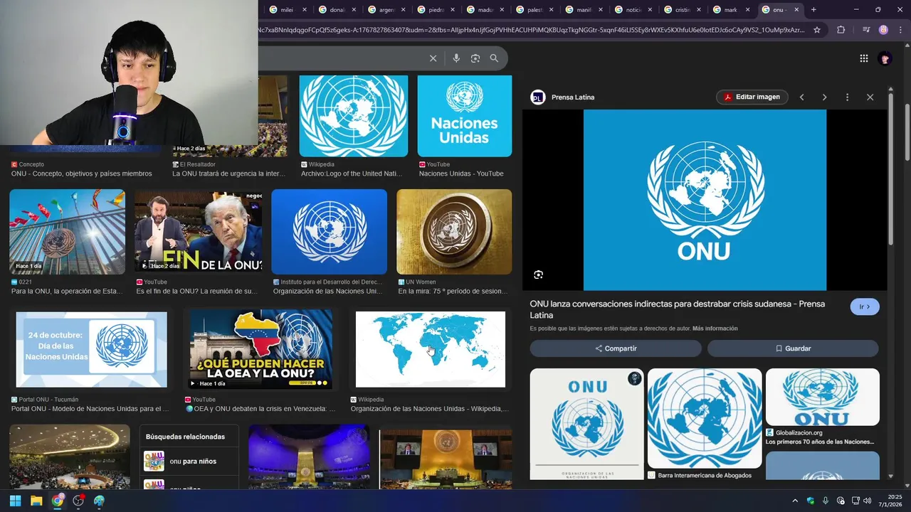Open the Chrome extensions puzzle icon
Image resolution: width=911 pixels, height=512 pixels.
coord(841,30)
